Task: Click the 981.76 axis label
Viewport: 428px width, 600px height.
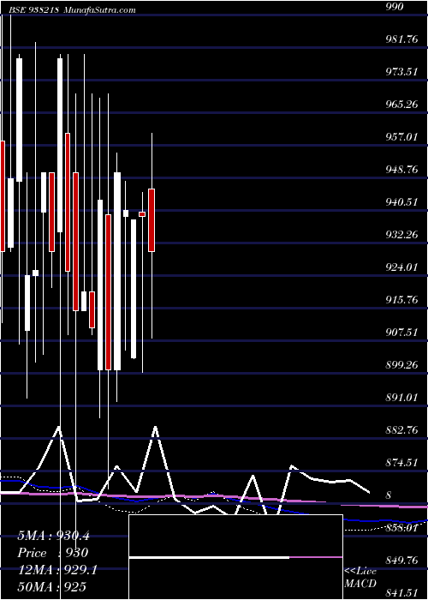Action: pos(401,39)
